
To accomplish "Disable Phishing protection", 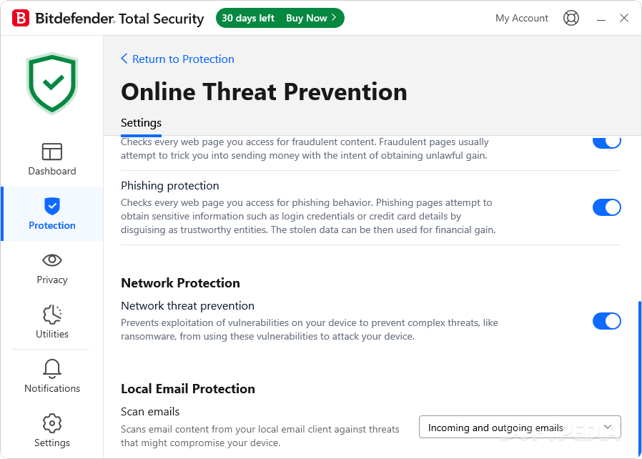I will click(x=607, y=207).
